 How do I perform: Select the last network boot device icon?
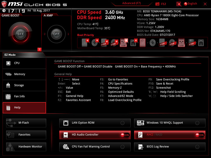(201, 43)
